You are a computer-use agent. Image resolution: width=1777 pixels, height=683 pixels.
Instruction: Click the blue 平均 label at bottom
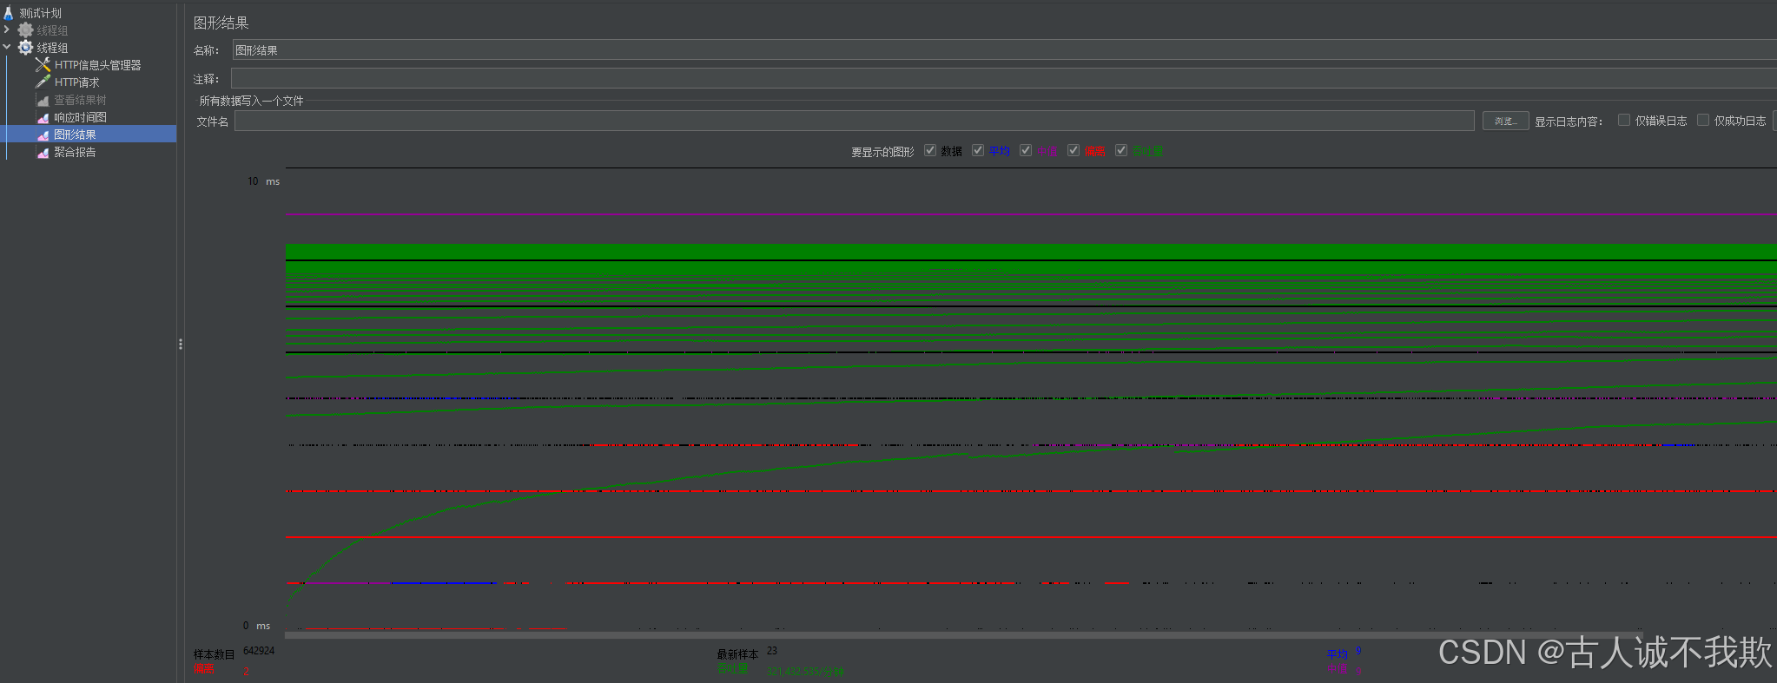1338,654
